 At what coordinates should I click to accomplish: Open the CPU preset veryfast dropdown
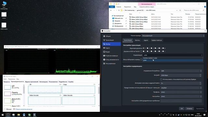coord(181,88)
